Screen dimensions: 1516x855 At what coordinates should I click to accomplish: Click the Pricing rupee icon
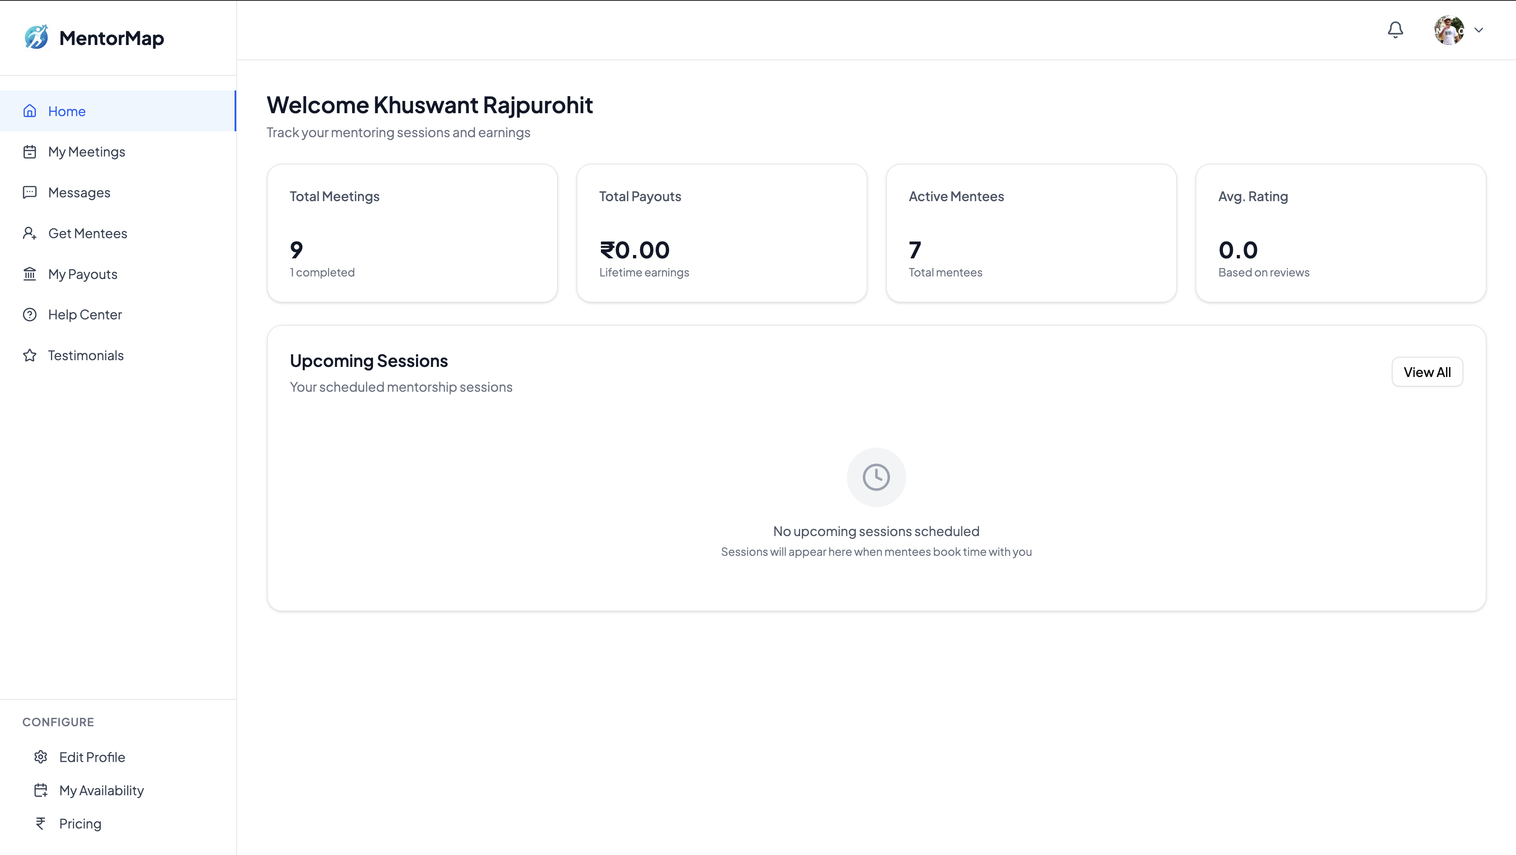pos(40,823)
